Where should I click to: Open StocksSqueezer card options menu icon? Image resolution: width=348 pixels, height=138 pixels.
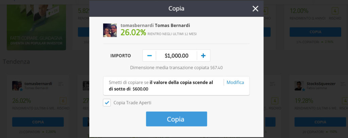click(x=343, y=84)
